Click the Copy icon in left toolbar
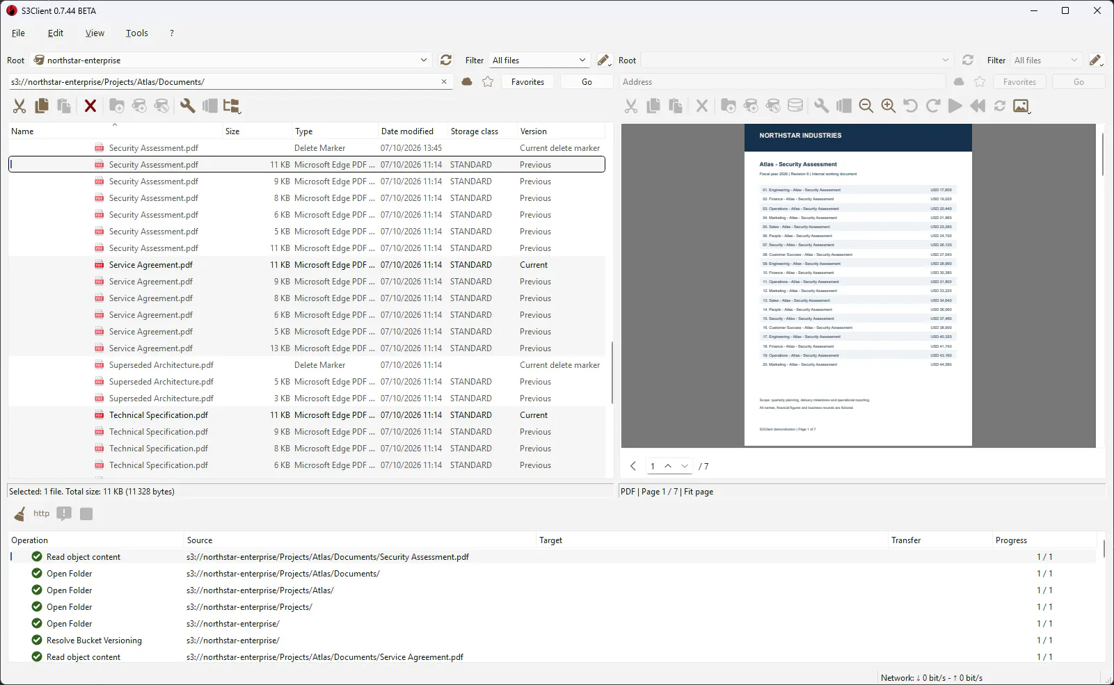Image resolution: width=1114 pixels, height=685 pixels. (42, 106)
